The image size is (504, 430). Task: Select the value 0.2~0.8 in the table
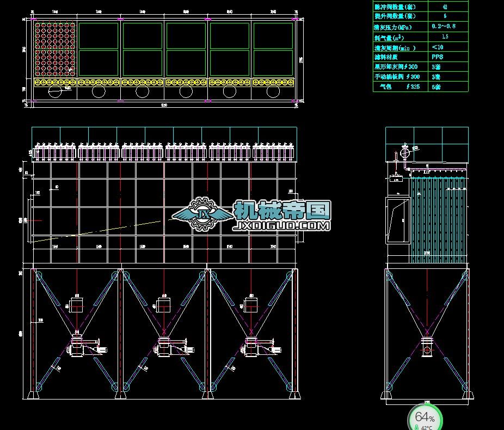point(444,26)
